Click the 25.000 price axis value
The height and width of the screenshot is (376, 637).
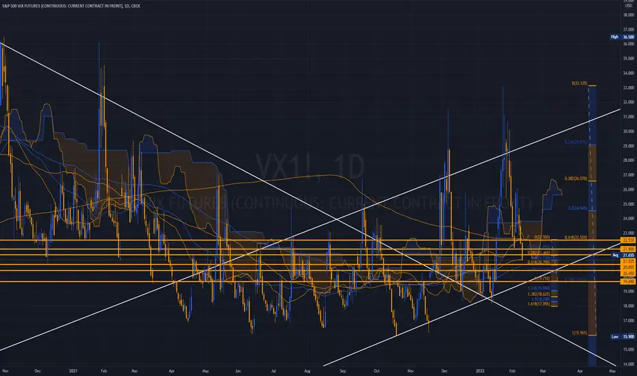click(629, 204)
